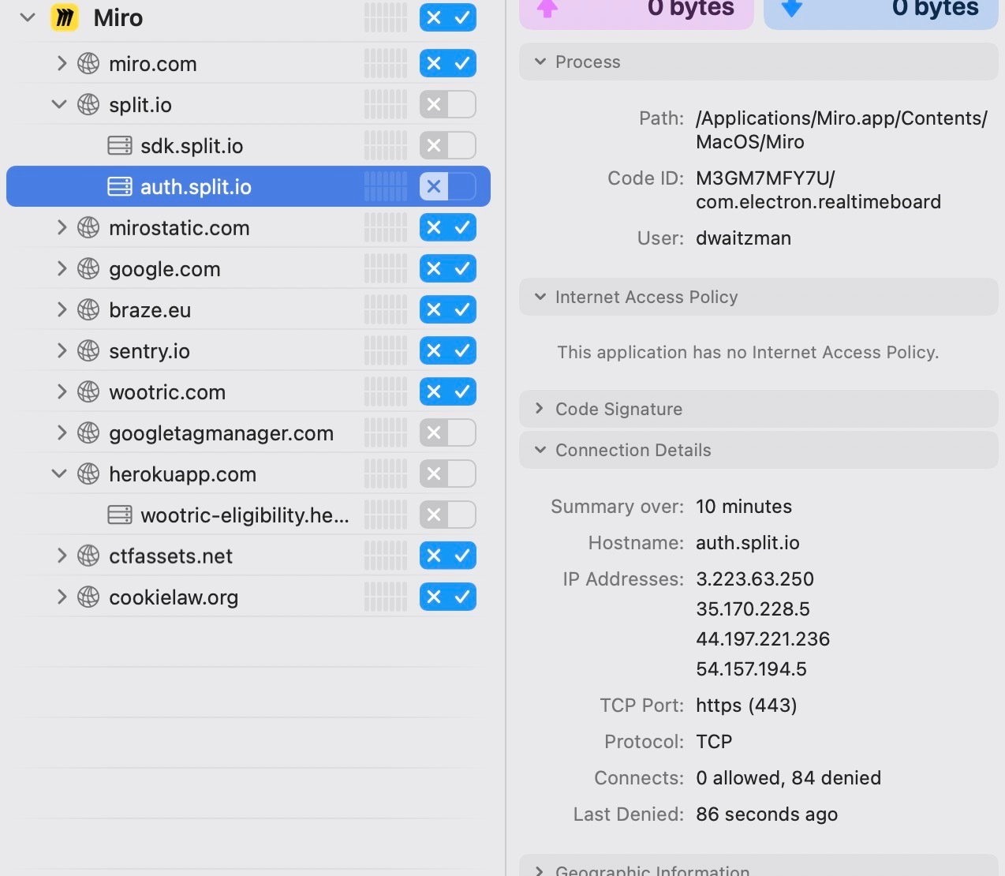This screenshot has width=1005, height=876.
Task: Click the IP address 54.157.194.5
Action: coord(751,669)
